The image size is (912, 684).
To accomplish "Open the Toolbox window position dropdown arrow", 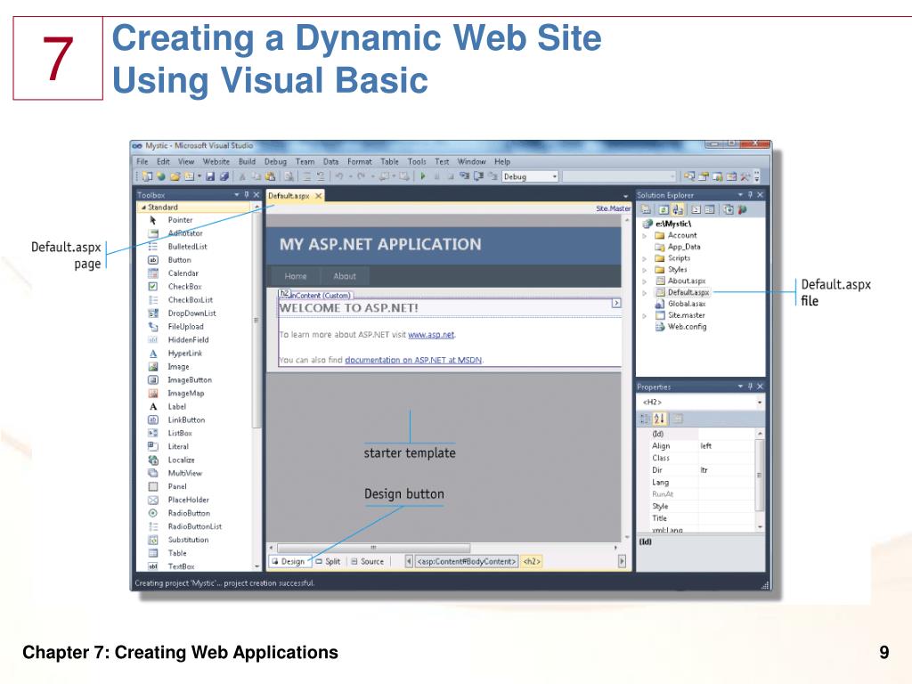I will click(x=237, y=195).
